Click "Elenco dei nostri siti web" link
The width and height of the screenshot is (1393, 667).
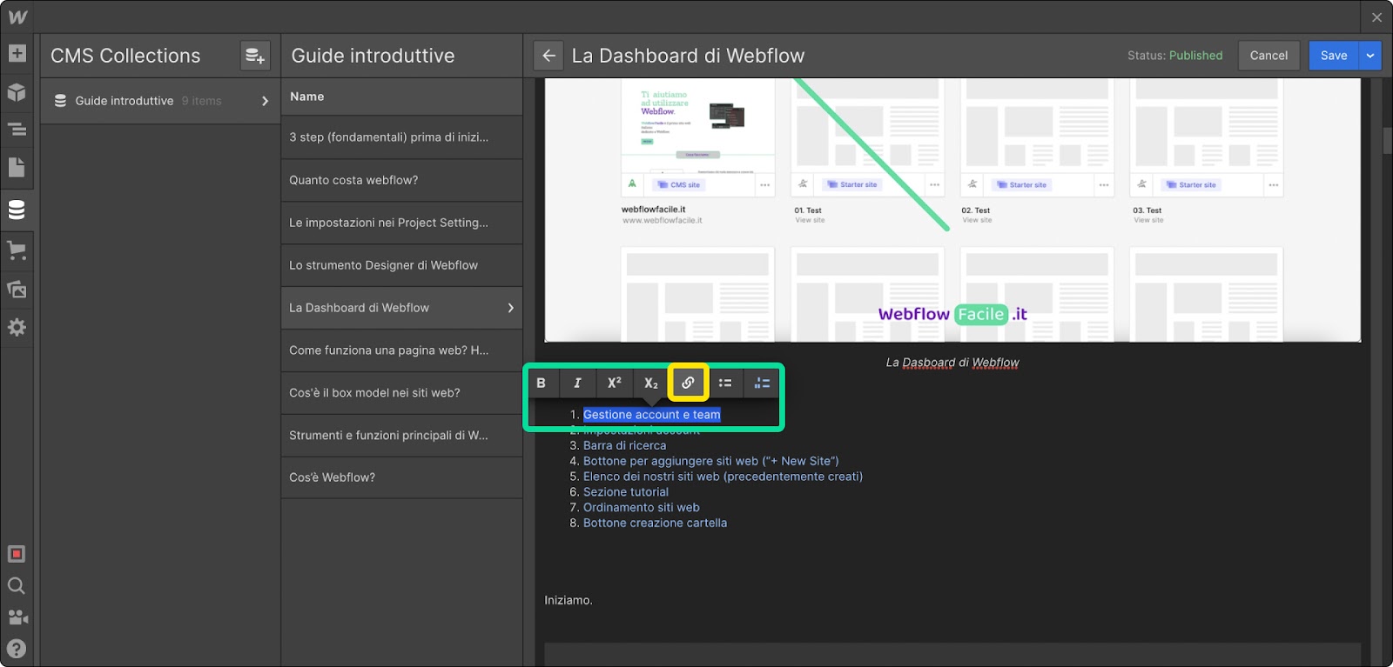point(723,477)
